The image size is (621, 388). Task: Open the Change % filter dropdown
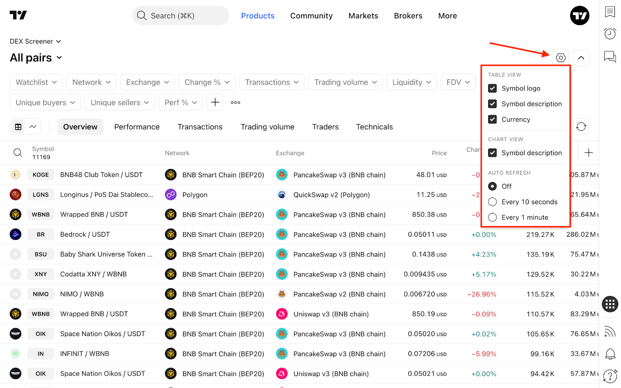click(207, 82)
